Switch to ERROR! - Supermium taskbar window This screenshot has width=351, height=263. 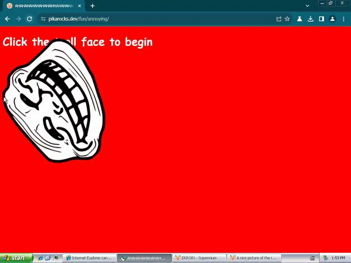pos(199,258)
